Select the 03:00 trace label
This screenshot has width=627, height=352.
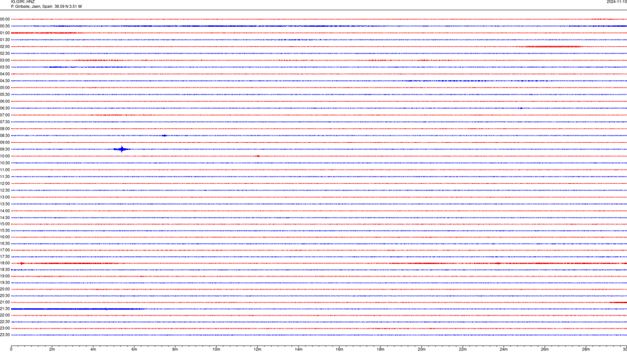click(5, 60)
